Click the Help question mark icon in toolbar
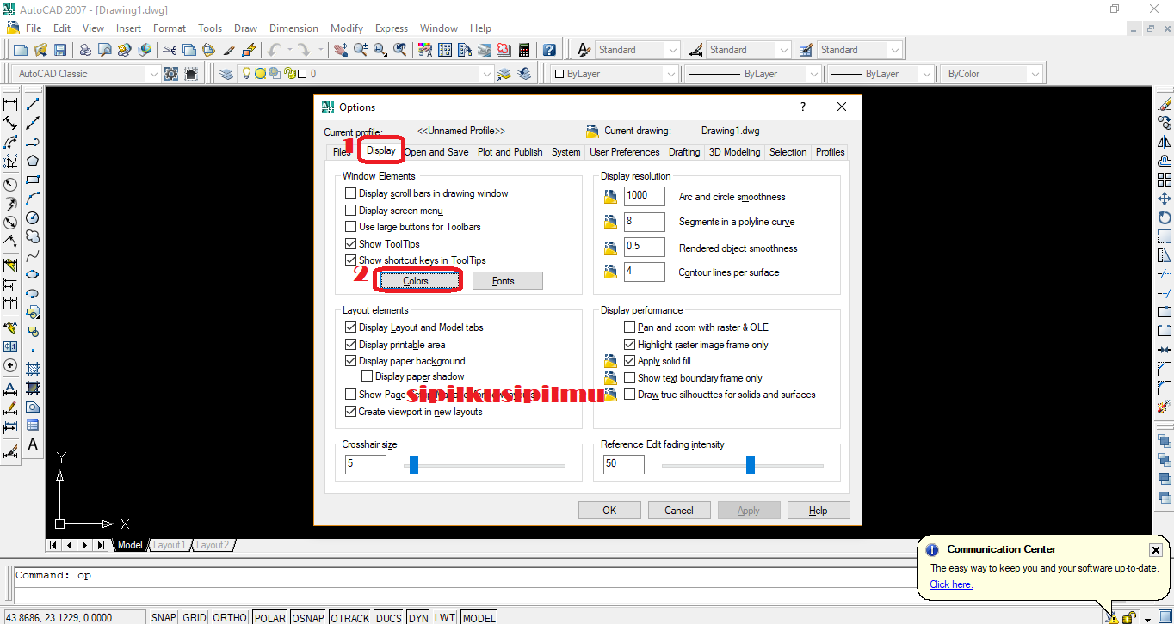This screenshot has height=624, width=1174. click(x=549, y=50)
